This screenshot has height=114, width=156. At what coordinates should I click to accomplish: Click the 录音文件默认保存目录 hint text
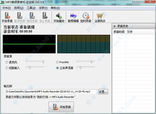coord(40,97)
